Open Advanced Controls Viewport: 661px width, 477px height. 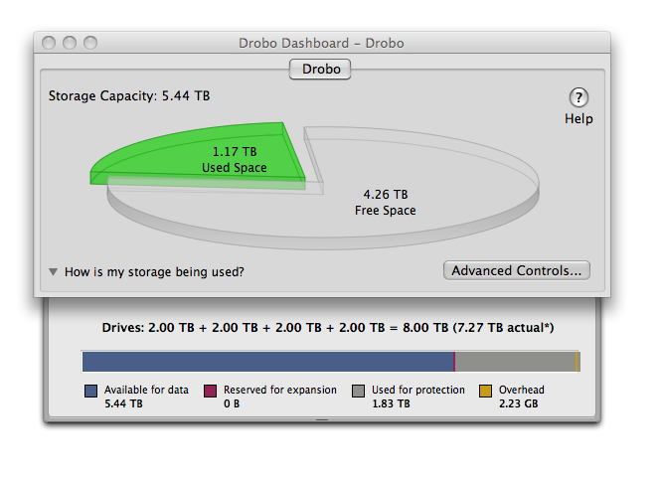[x=517, y=270]
